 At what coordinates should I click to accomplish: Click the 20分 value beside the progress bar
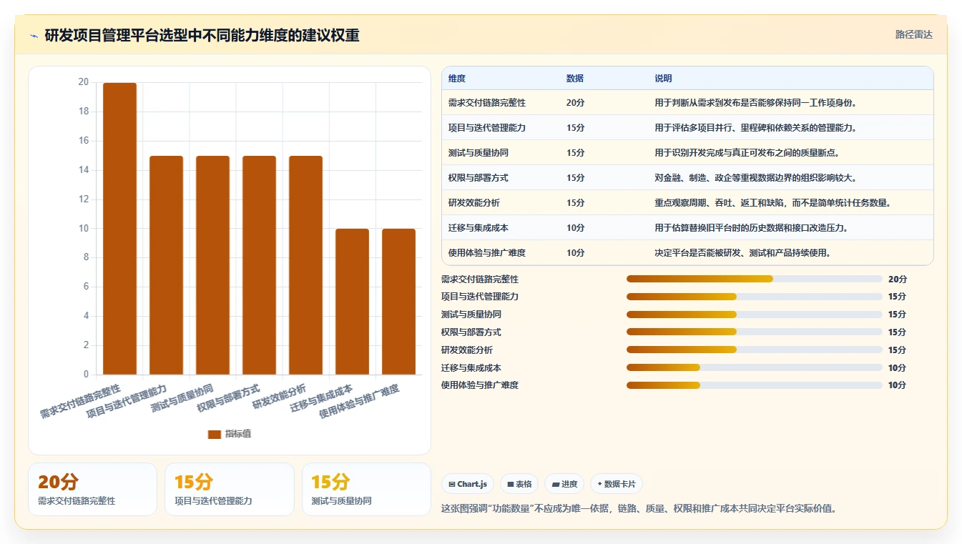click(897, 279)
